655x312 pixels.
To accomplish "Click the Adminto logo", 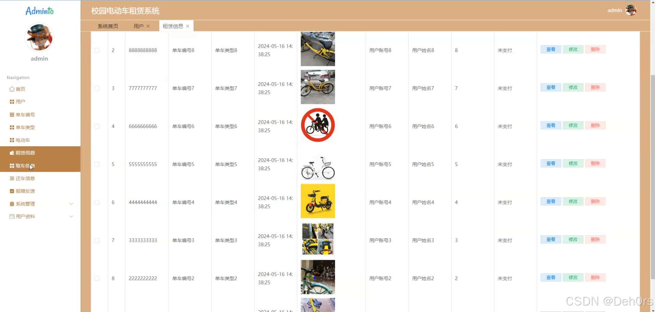I will pos(40,11).
